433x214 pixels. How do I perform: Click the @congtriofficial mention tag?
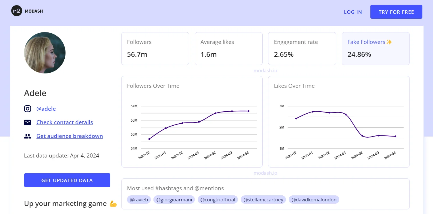coord(218,200)
